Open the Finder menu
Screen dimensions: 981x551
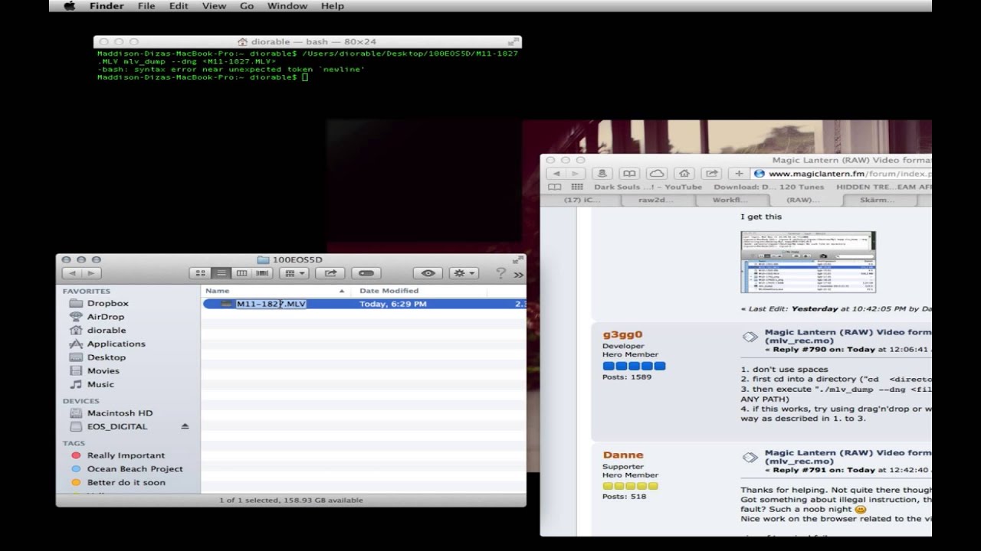107,6
